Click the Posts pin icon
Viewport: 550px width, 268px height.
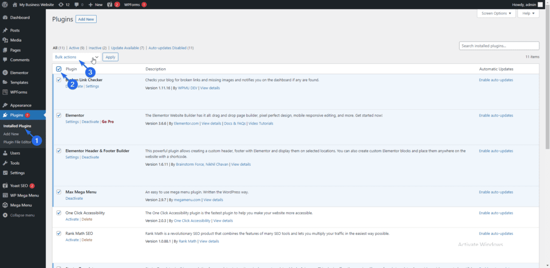(x=5, y=30)
